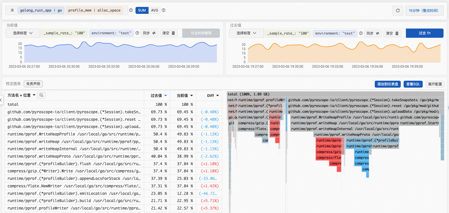The height and width of the screenshot is (213, 449).
Task: Select runtime/pprof.writeHeapInternal table row
Action: (113, 149)
